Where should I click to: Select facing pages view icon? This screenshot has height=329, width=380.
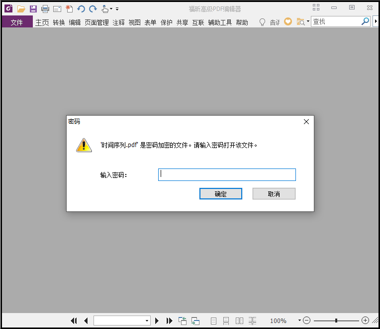[x=239, y=321]
